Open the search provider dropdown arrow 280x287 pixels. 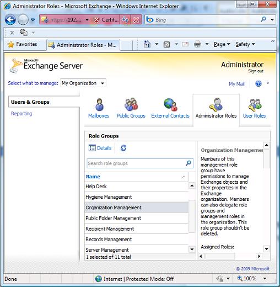272,20
